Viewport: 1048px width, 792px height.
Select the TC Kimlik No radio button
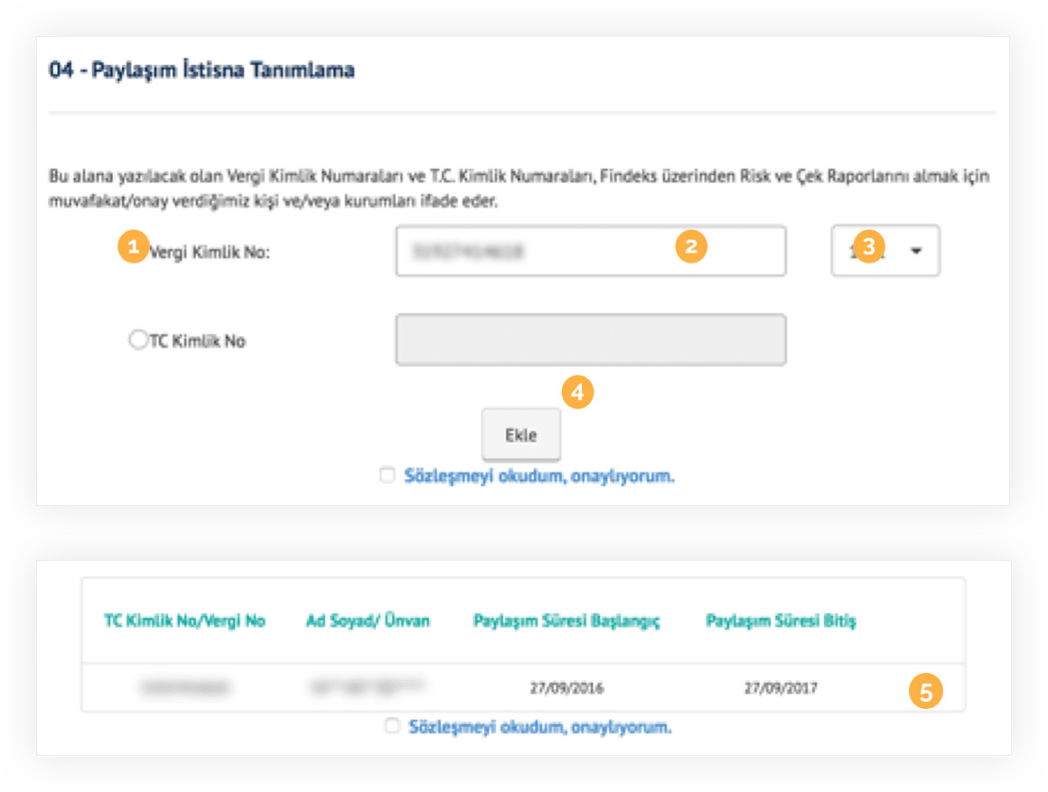pyautogui.click(x=138, y=340)
